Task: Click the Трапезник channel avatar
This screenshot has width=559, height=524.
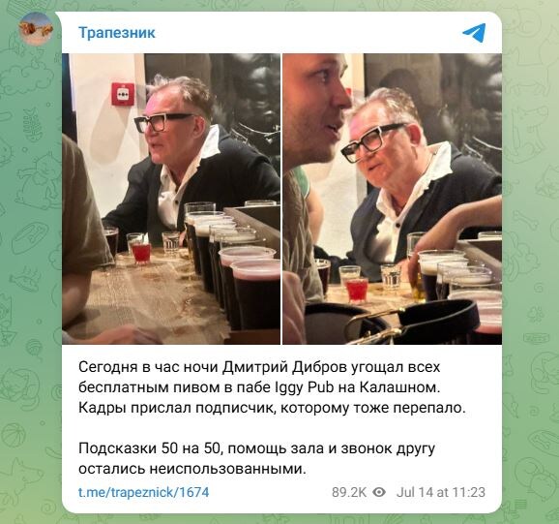Action: (x=36, y=28)
